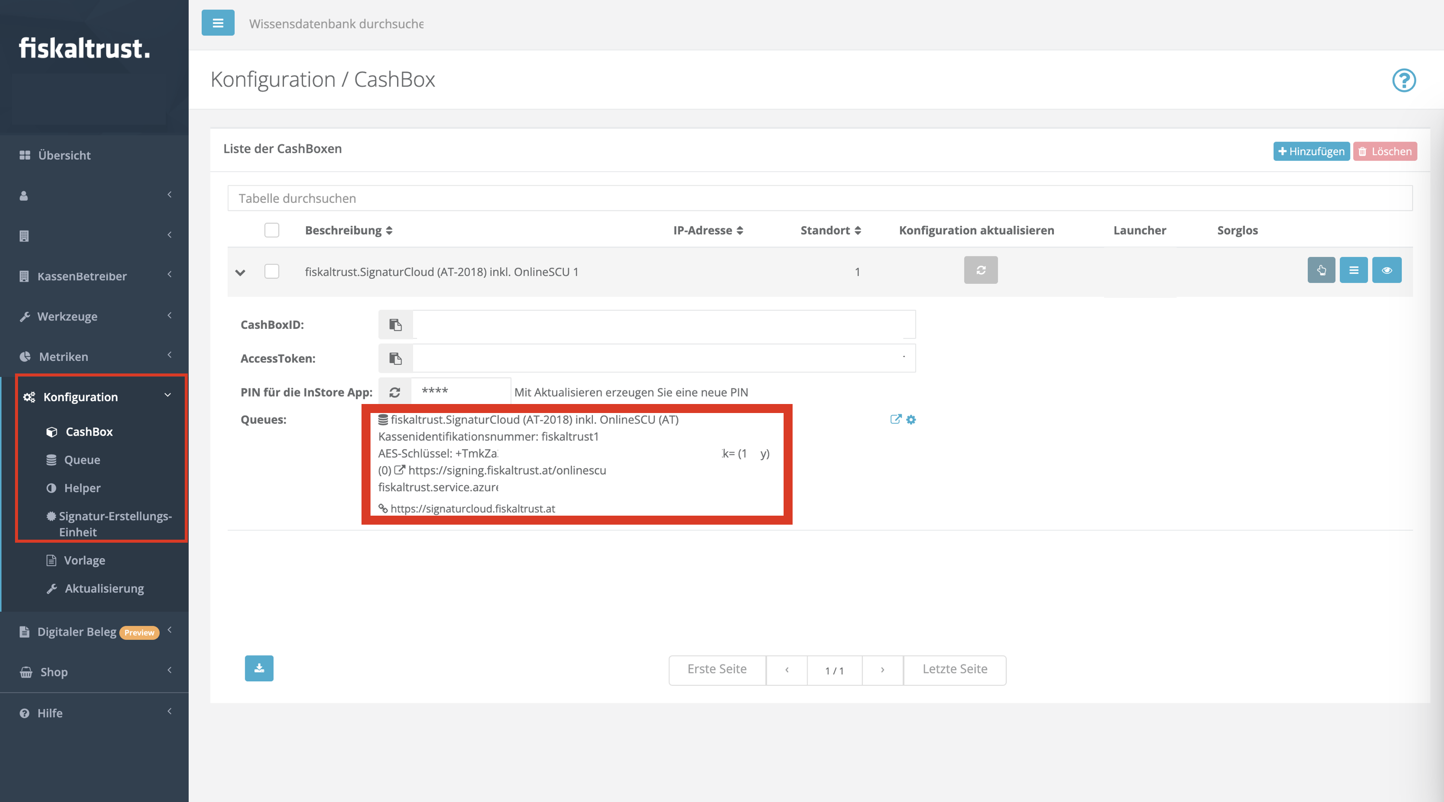Open the Vorlage submenu item
Image resolution: width=1444 pixels, height=802 pixels.
(x=84, y=560)
